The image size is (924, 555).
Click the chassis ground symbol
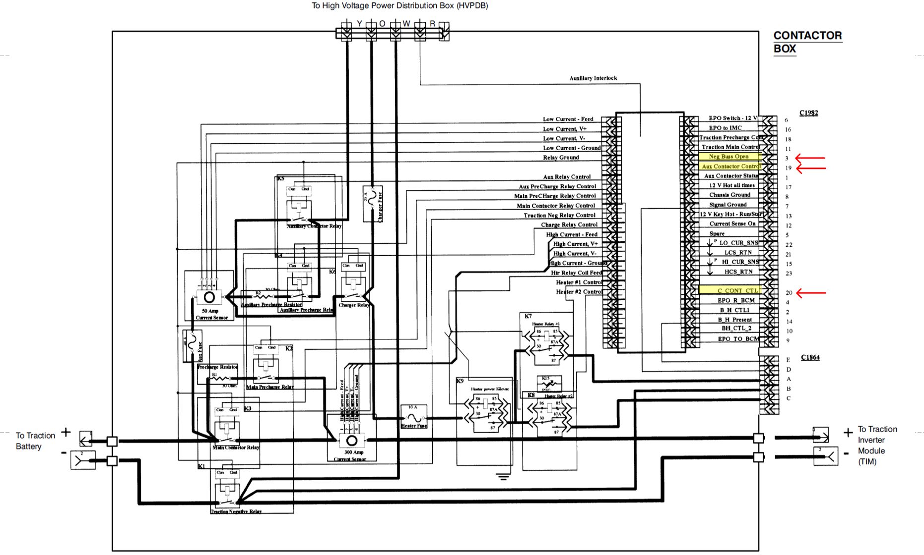pyautogui.click(x=503, y=476)
